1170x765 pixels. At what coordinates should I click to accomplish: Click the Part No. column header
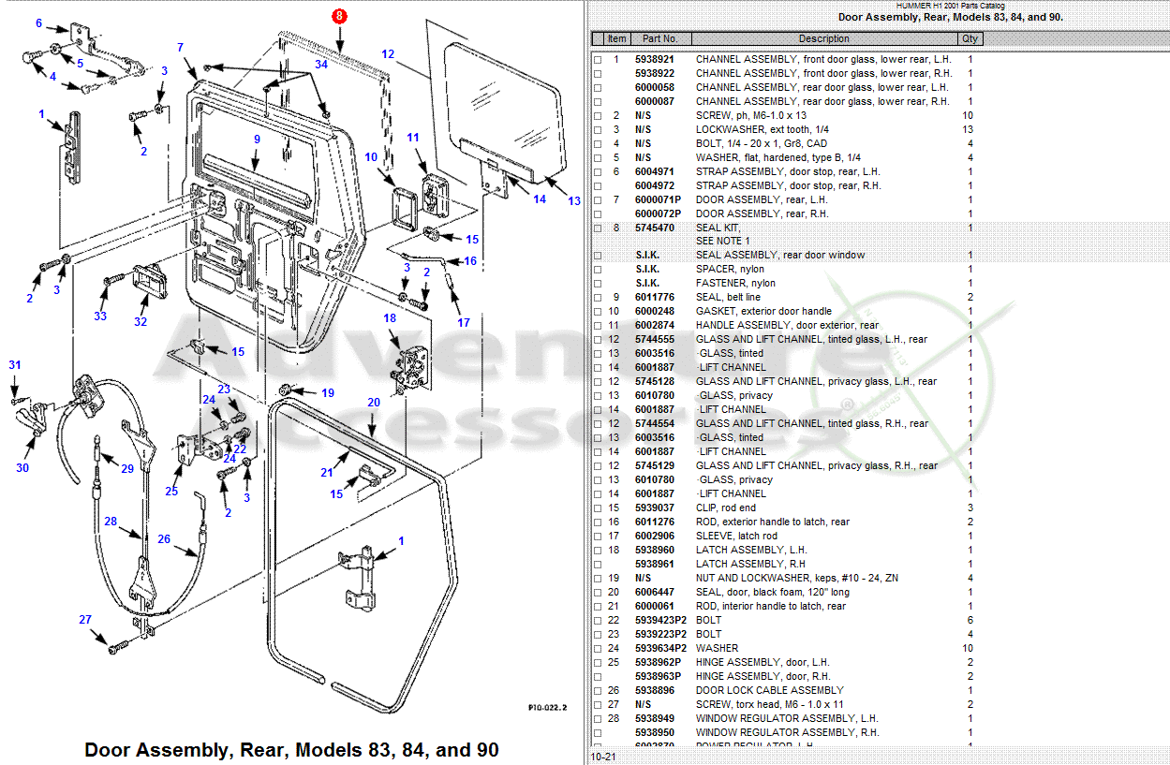click(660, 39)
